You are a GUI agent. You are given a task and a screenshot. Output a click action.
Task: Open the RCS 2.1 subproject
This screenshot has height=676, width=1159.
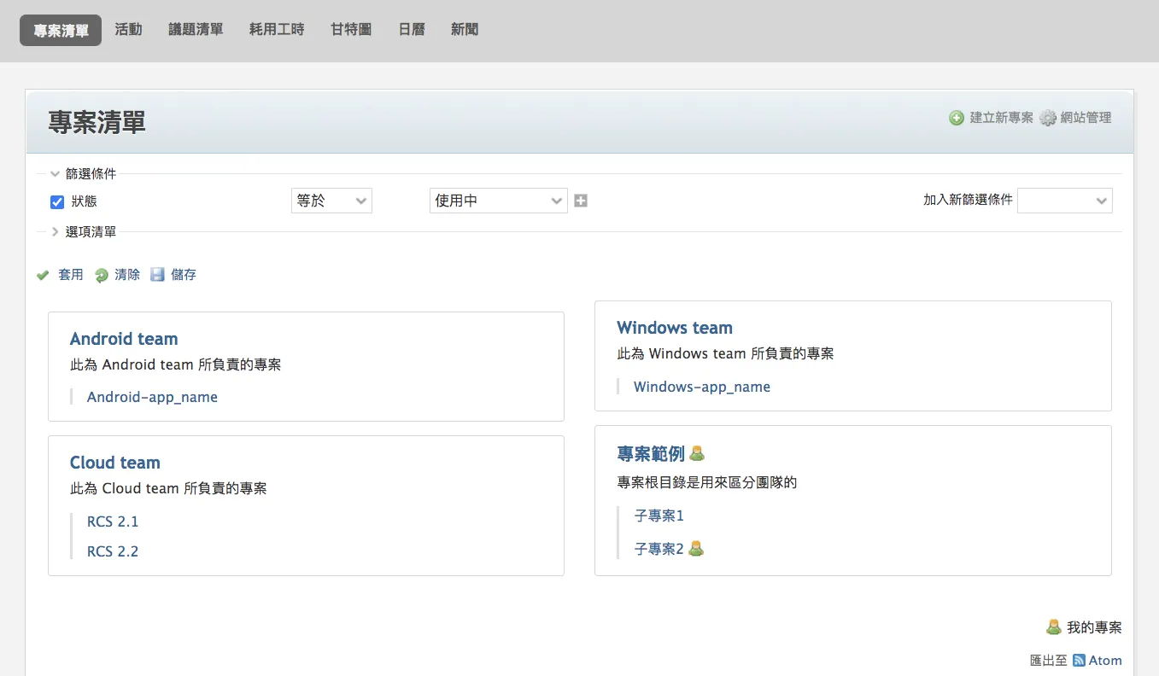pyautogui.click(x=113, y=522)
